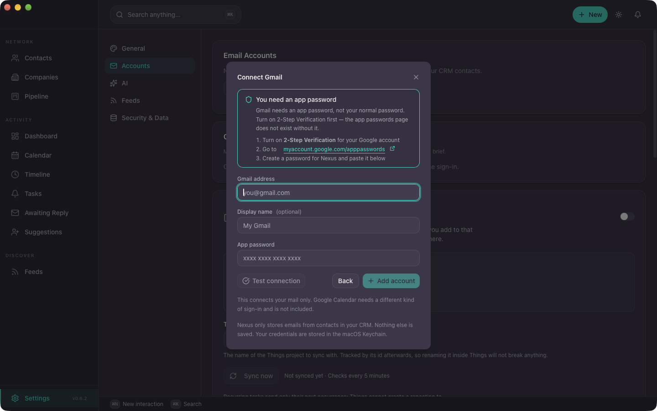Click Sync now button
This screenshot has height=411, width=657.
coord(251,376)
